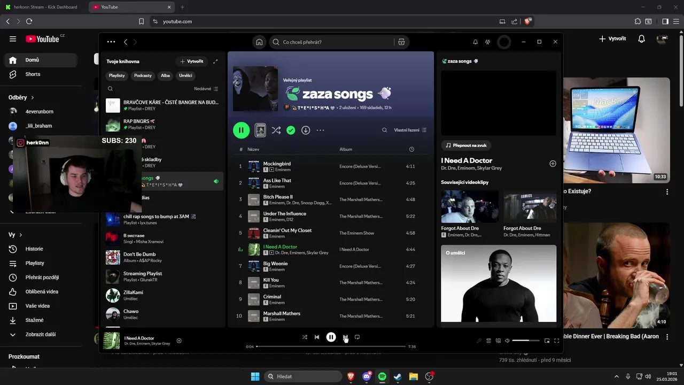Select Umělci filter chip
Screen dimensions: 684x385
coord(185,75)
